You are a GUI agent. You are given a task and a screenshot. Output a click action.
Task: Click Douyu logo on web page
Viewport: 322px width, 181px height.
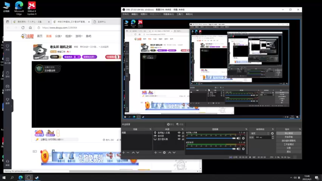pyautogui.click(x=27, y=36)
